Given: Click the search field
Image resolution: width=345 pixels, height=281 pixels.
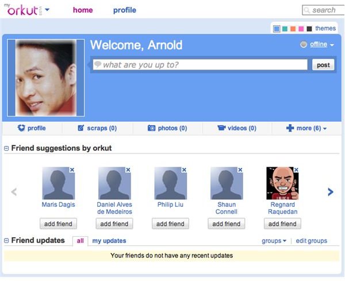Looking at the screenshot, I should (x=323, y=10).
